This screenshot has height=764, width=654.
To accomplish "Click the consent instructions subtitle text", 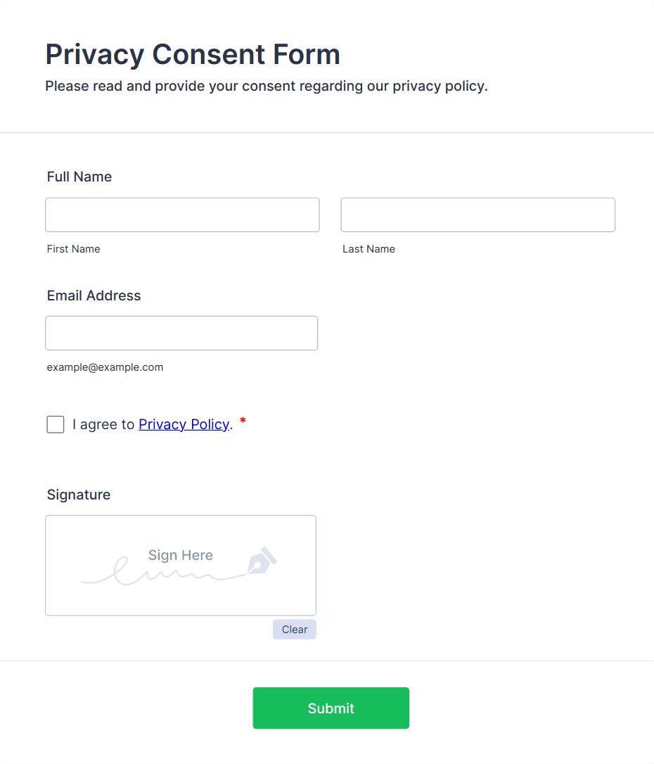I will [266, 87].
